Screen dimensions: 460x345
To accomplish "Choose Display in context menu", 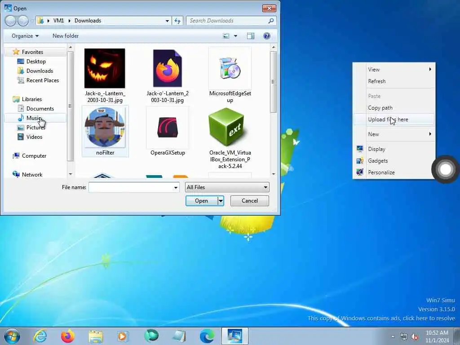I will (394, 149).
